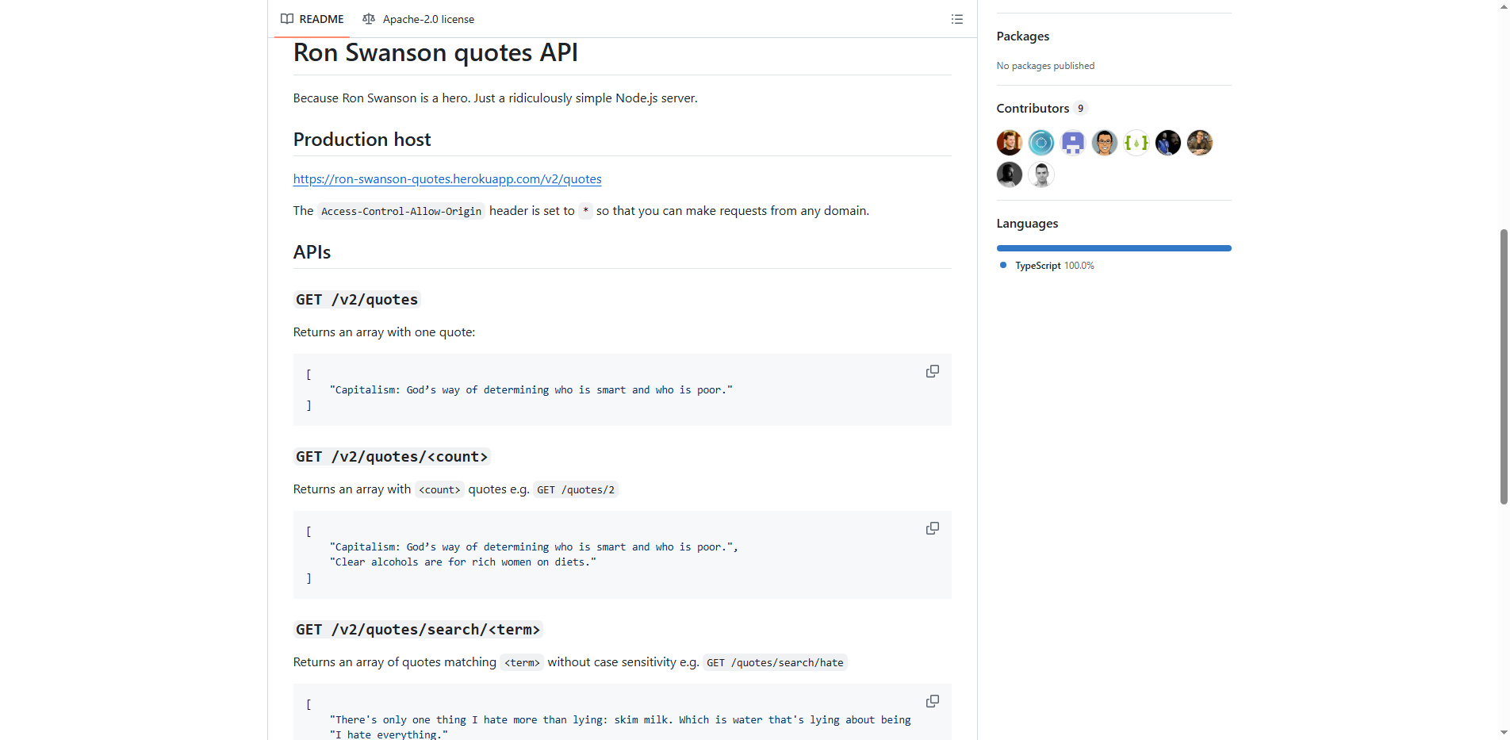Click the {..} braces contributor avatar
This screenshot has width=1510, height=740.
point(1136,143)
